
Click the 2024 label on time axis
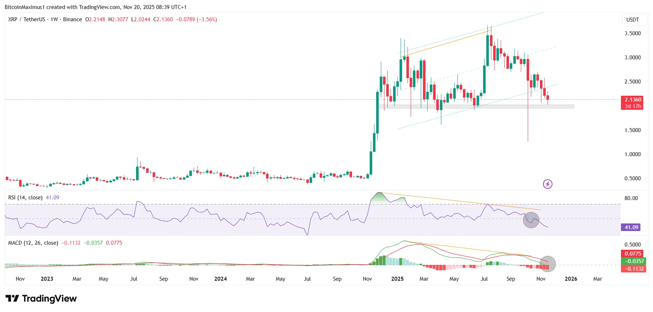click(x=220, y=279)
